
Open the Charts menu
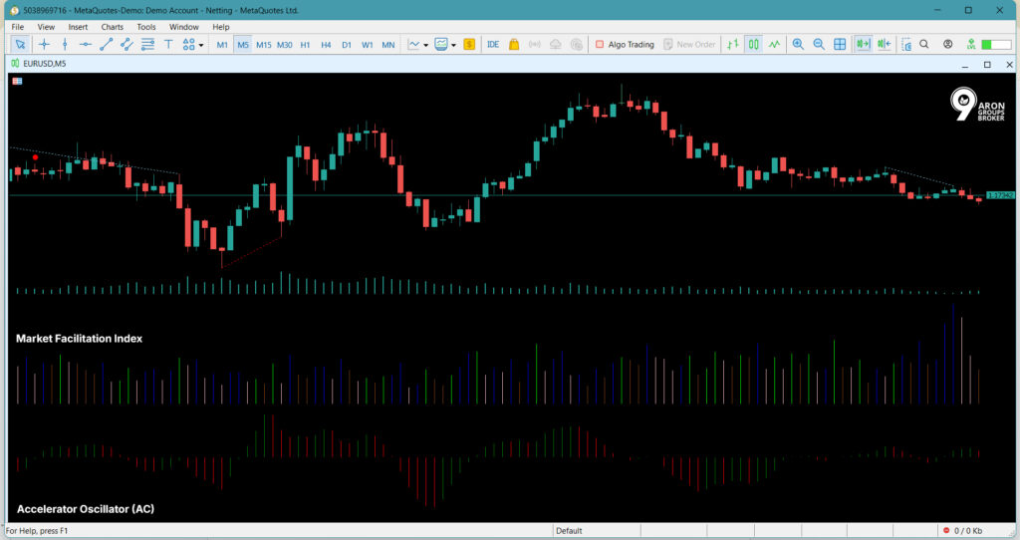click(x=112, y=27)
